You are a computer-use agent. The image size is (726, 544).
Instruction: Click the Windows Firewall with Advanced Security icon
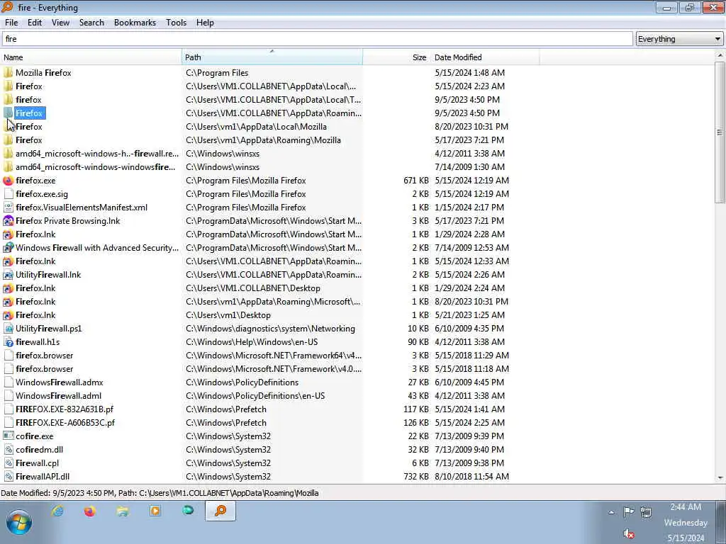point(8,247)
